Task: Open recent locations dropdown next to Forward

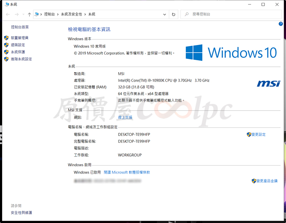Action: click(23, 14)
